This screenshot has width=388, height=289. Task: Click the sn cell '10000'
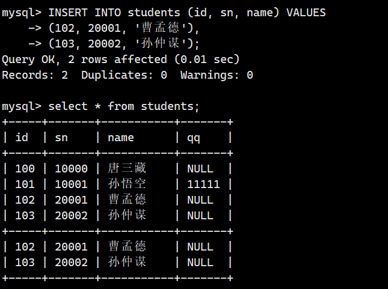pos(71,169)
